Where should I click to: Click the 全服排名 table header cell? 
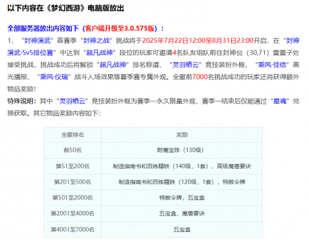pos(73,135)
